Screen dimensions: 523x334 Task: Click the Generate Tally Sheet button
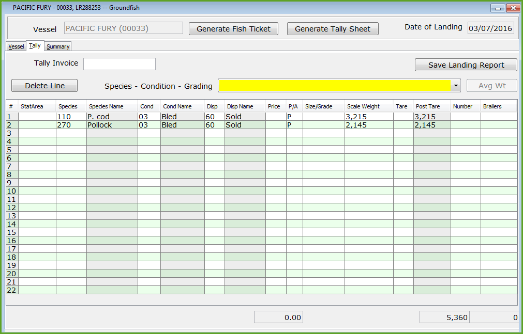tap(333, 29)
